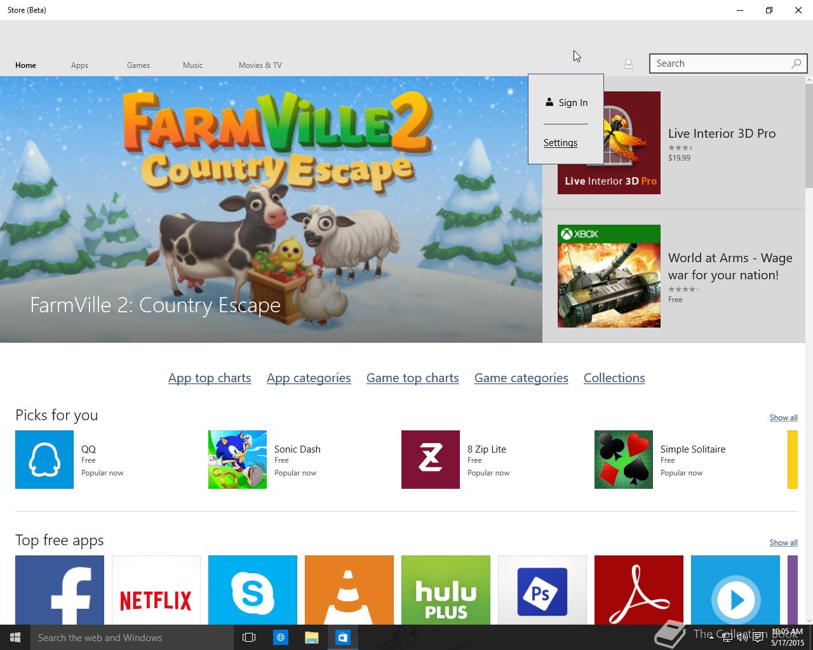Open the App categories link
Image resolution: width=813 pixels, height=650 pixels.
[x=309, y=378]
